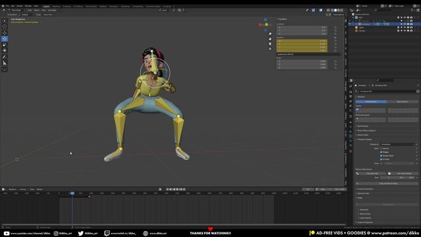Click the Scale X value field
The image size is (421, 237).
click(x=302, y=61)
